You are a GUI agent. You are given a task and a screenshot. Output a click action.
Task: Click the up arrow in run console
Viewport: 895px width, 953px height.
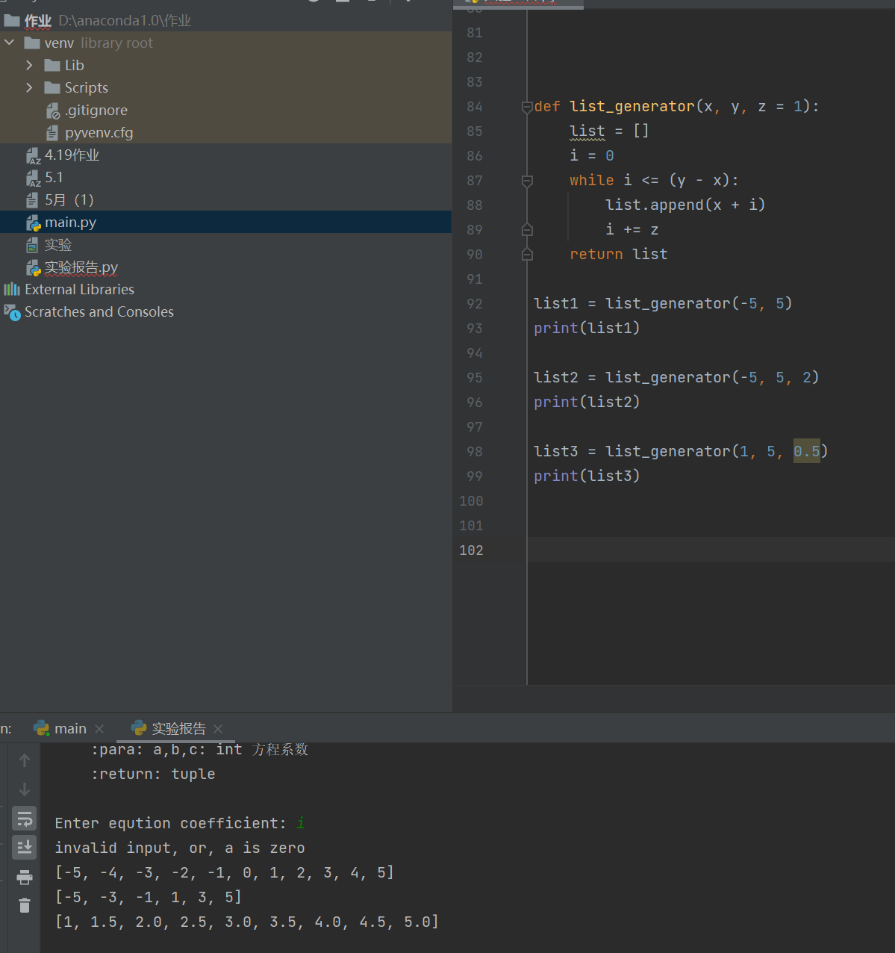click(x=25, y=760)
